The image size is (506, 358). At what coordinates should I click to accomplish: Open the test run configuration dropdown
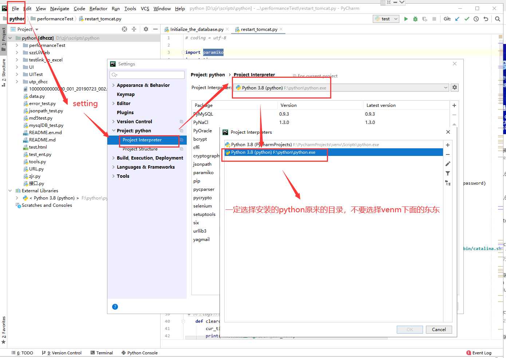coord(386,19)
